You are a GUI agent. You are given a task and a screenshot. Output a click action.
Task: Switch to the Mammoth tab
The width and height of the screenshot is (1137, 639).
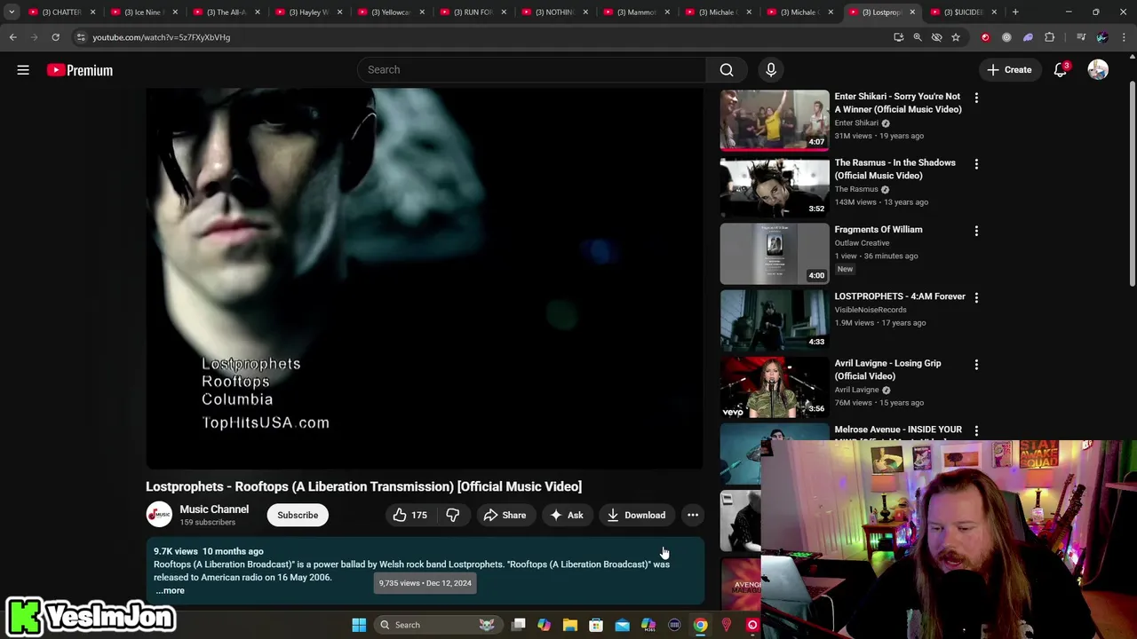tap(637, 12)
